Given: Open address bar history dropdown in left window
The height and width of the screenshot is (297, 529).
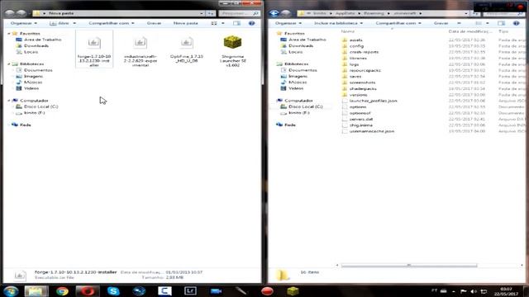Looking at the screenshot, I should click(202, 13).
